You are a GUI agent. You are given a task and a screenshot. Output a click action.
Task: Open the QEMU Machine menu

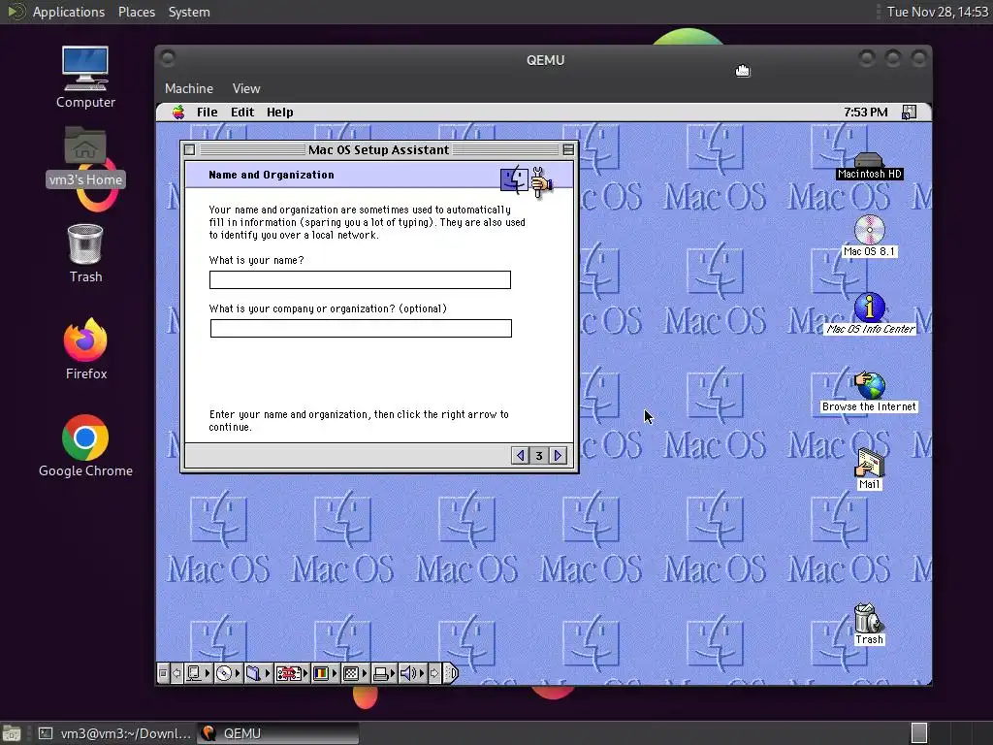click(x=189, y=88)
